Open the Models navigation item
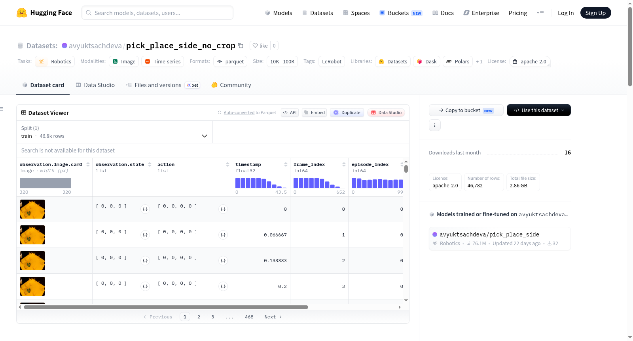Image resolution: width=633 pixels, height=341 pixels. (279, 13)
